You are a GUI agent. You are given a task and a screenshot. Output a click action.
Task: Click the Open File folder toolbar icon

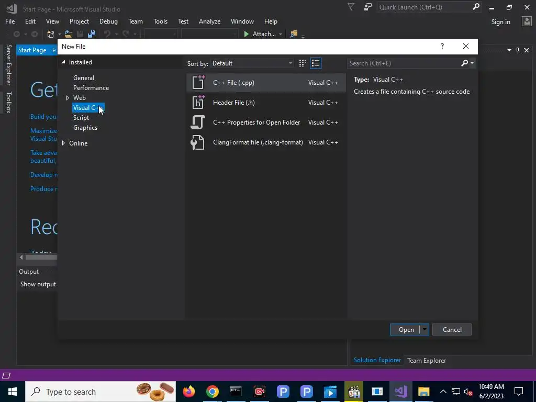tap(69, 34)
